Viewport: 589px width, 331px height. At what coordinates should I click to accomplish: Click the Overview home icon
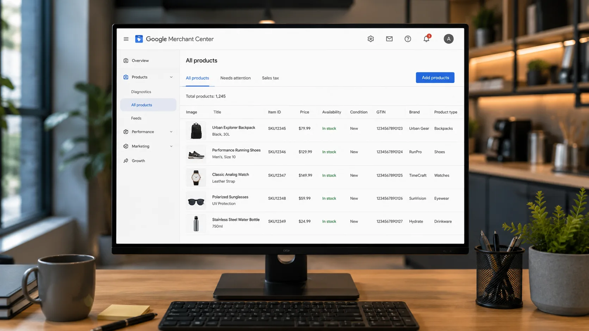126,61
